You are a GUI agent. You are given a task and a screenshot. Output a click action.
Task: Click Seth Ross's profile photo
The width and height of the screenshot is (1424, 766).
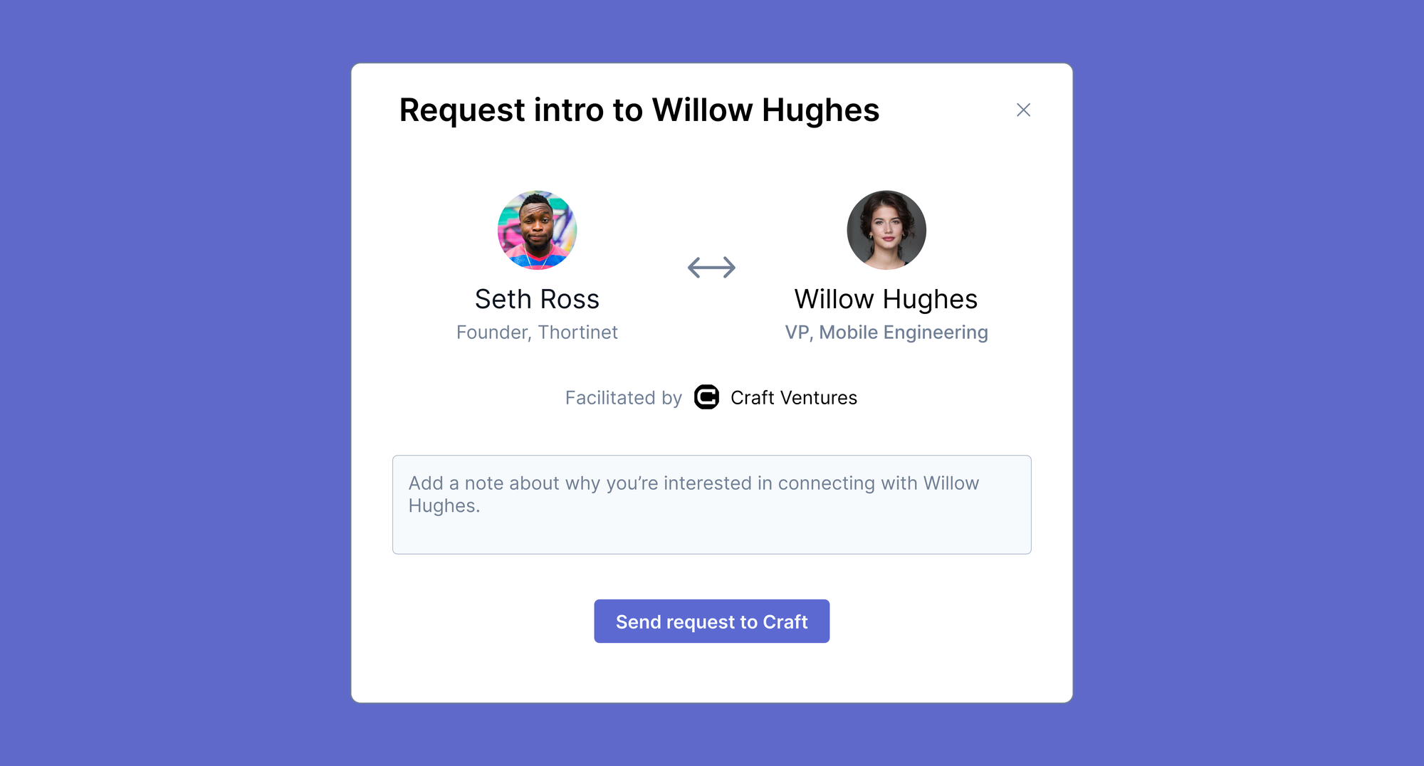(537, 230)
